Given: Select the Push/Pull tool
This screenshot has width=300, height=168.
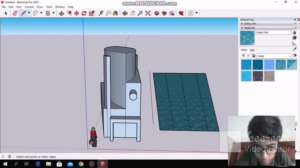Looking at the screenshot, I should pyautogui.click(x=61, y=13).
